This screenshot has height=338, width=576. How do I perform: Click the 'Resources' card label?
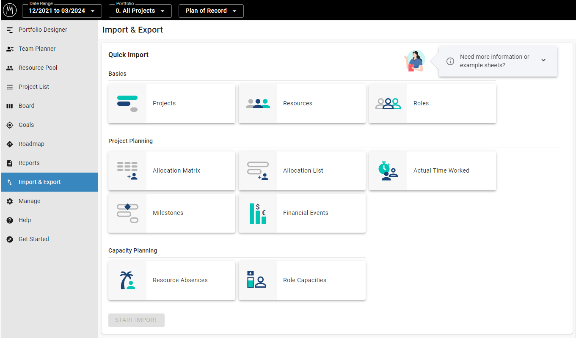(298, 104)
